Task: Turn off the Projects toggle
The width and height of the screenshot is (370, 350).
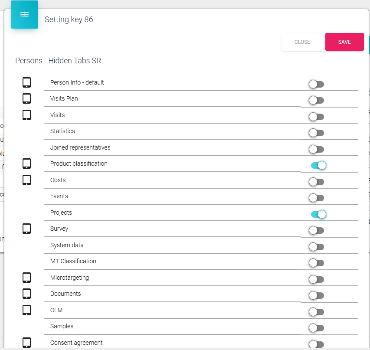Action: tap(318, 214)
